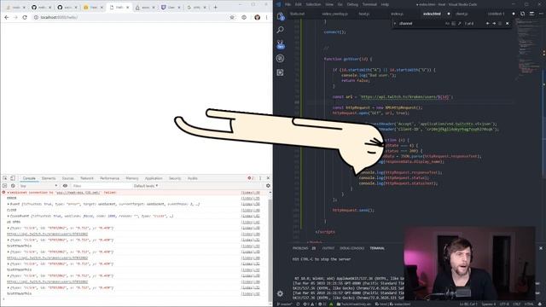The height and width of the screenshot is (307, 546).
Task: Clear the DevTools console
Action: 13,186
